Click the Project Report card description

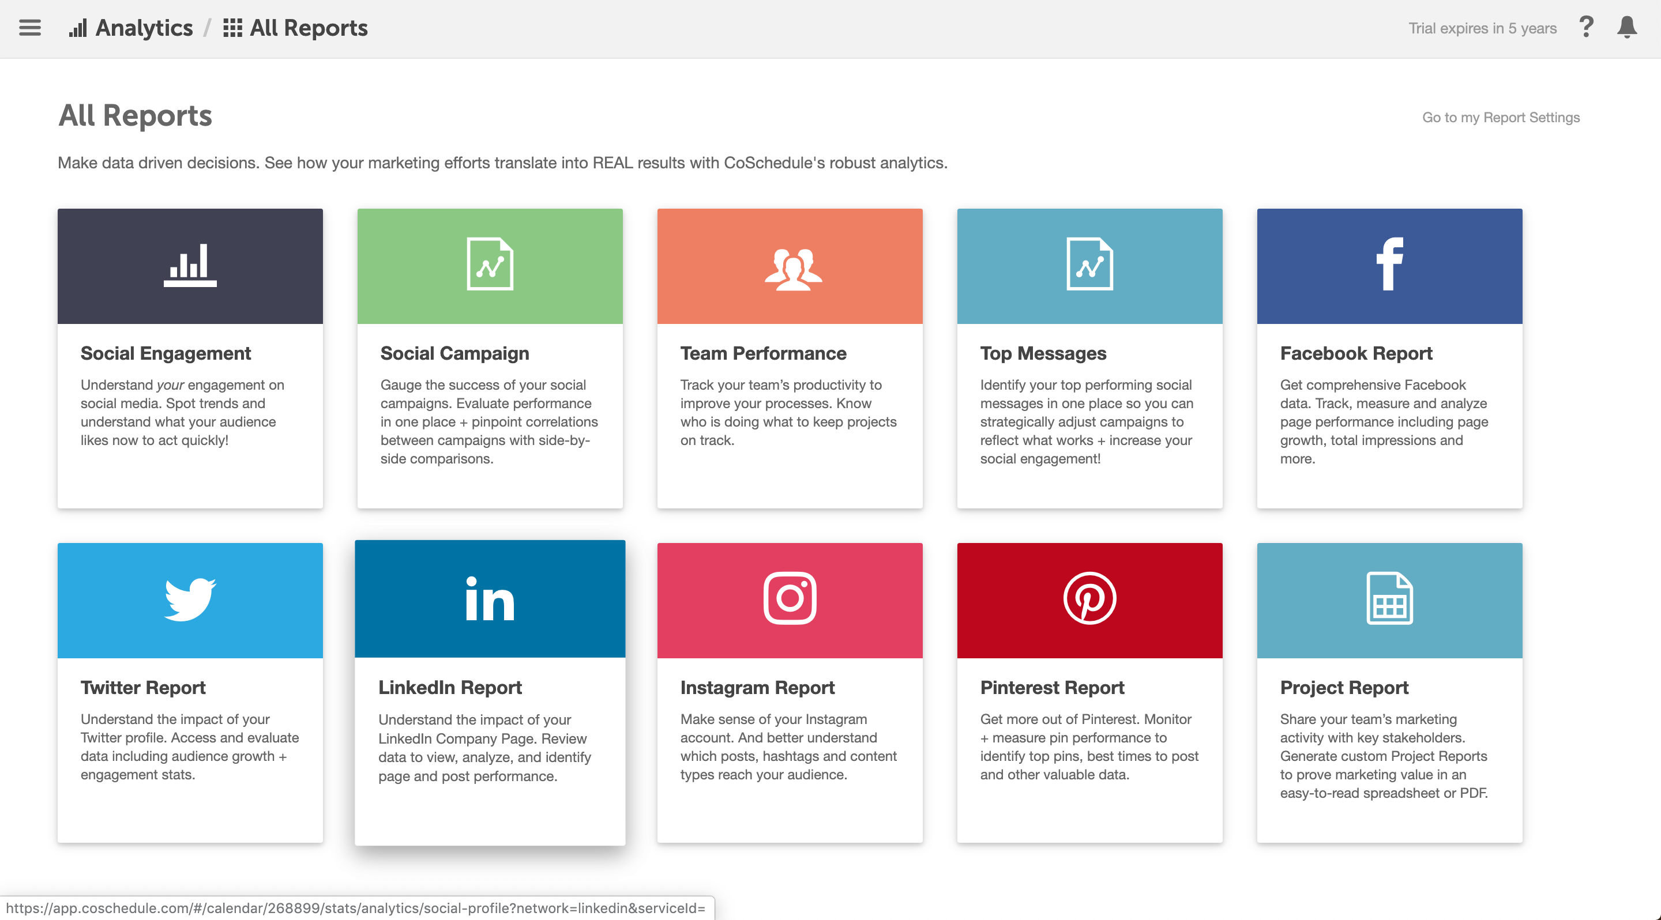tap(1384, 756)
